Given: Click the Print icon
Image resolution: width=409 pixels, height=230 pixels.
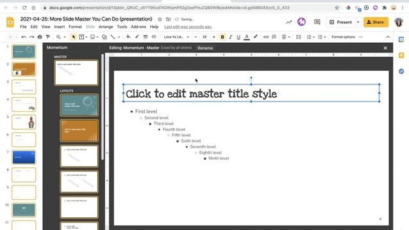Looking at the screenshot, I should point(40,37).
